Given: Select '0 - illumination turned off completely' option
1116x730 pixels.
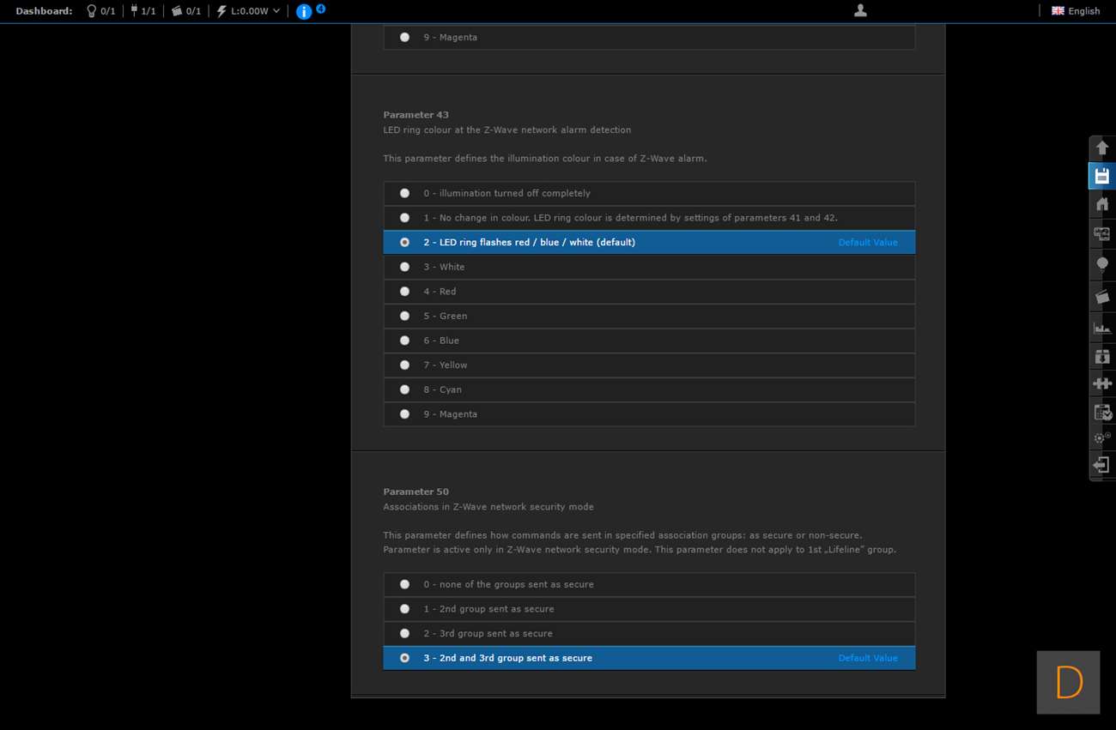Looking at the screenshot, I should pyautogui.click(x=404, y=194).
